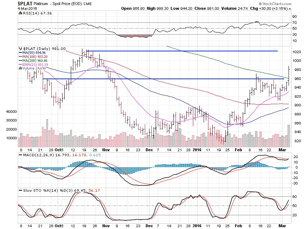Click the 'Low 944.20' value
The width and height of the screenshot is (307, 229).
[x=182, y=8]
